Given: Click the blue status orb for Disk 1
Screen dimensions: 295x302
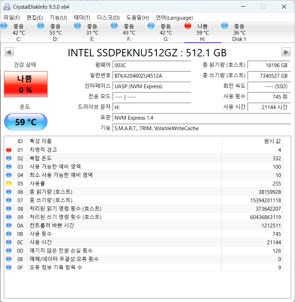Looking at the screenshot, I should point(225,26).
